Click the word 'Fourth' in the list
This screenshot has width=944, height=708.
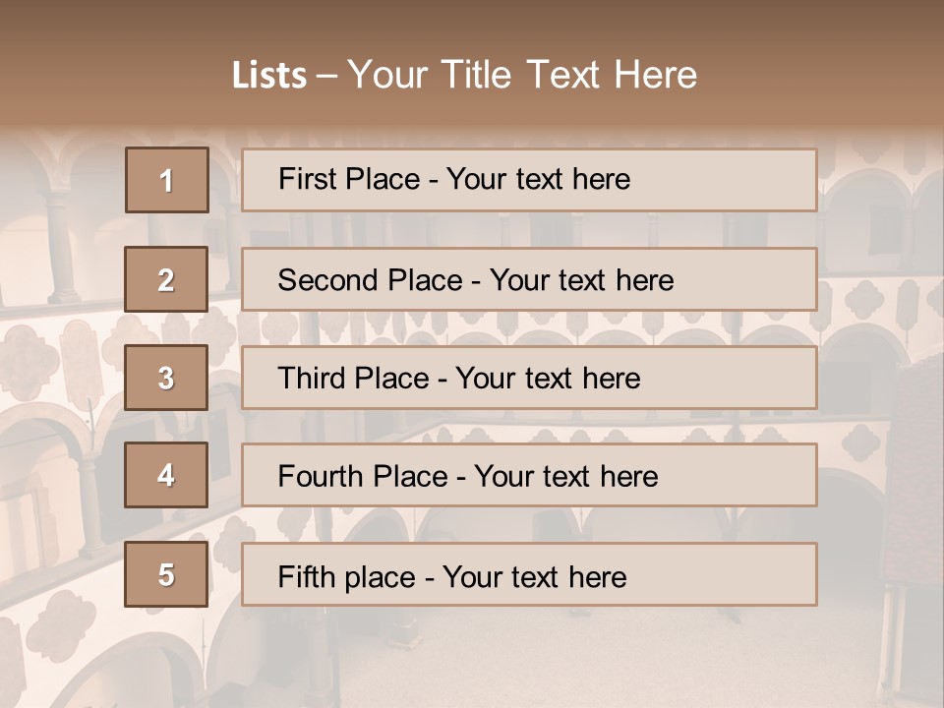coord(318,477)
